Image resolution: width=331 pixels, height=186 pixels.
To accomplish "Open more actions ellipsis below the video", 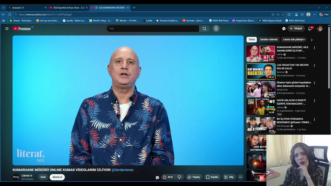I will pos(240,177).
